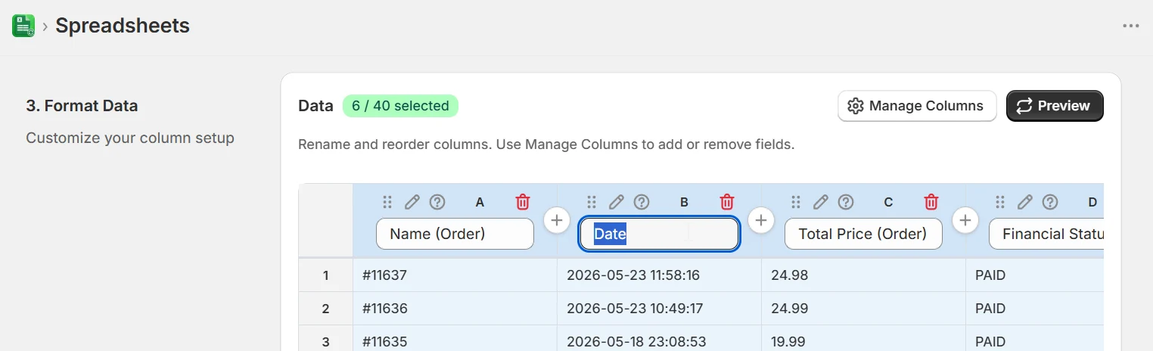The height and width of the screenshot is (351, 1153).
Task: Open the Spreadsheets app icon
Action: pos(23,26)
